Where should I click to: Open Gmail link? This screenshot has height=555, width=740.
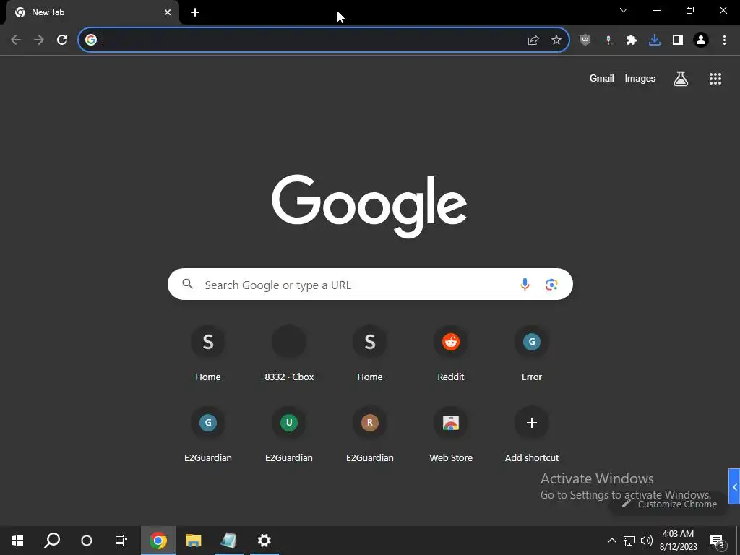coord(602,78)
